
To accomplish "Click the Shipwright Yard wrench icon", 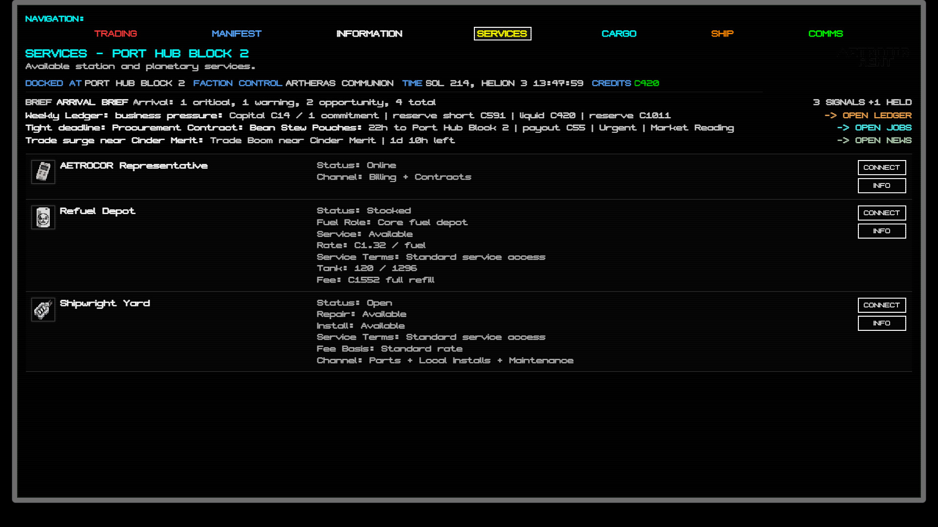I will (43, 309).
